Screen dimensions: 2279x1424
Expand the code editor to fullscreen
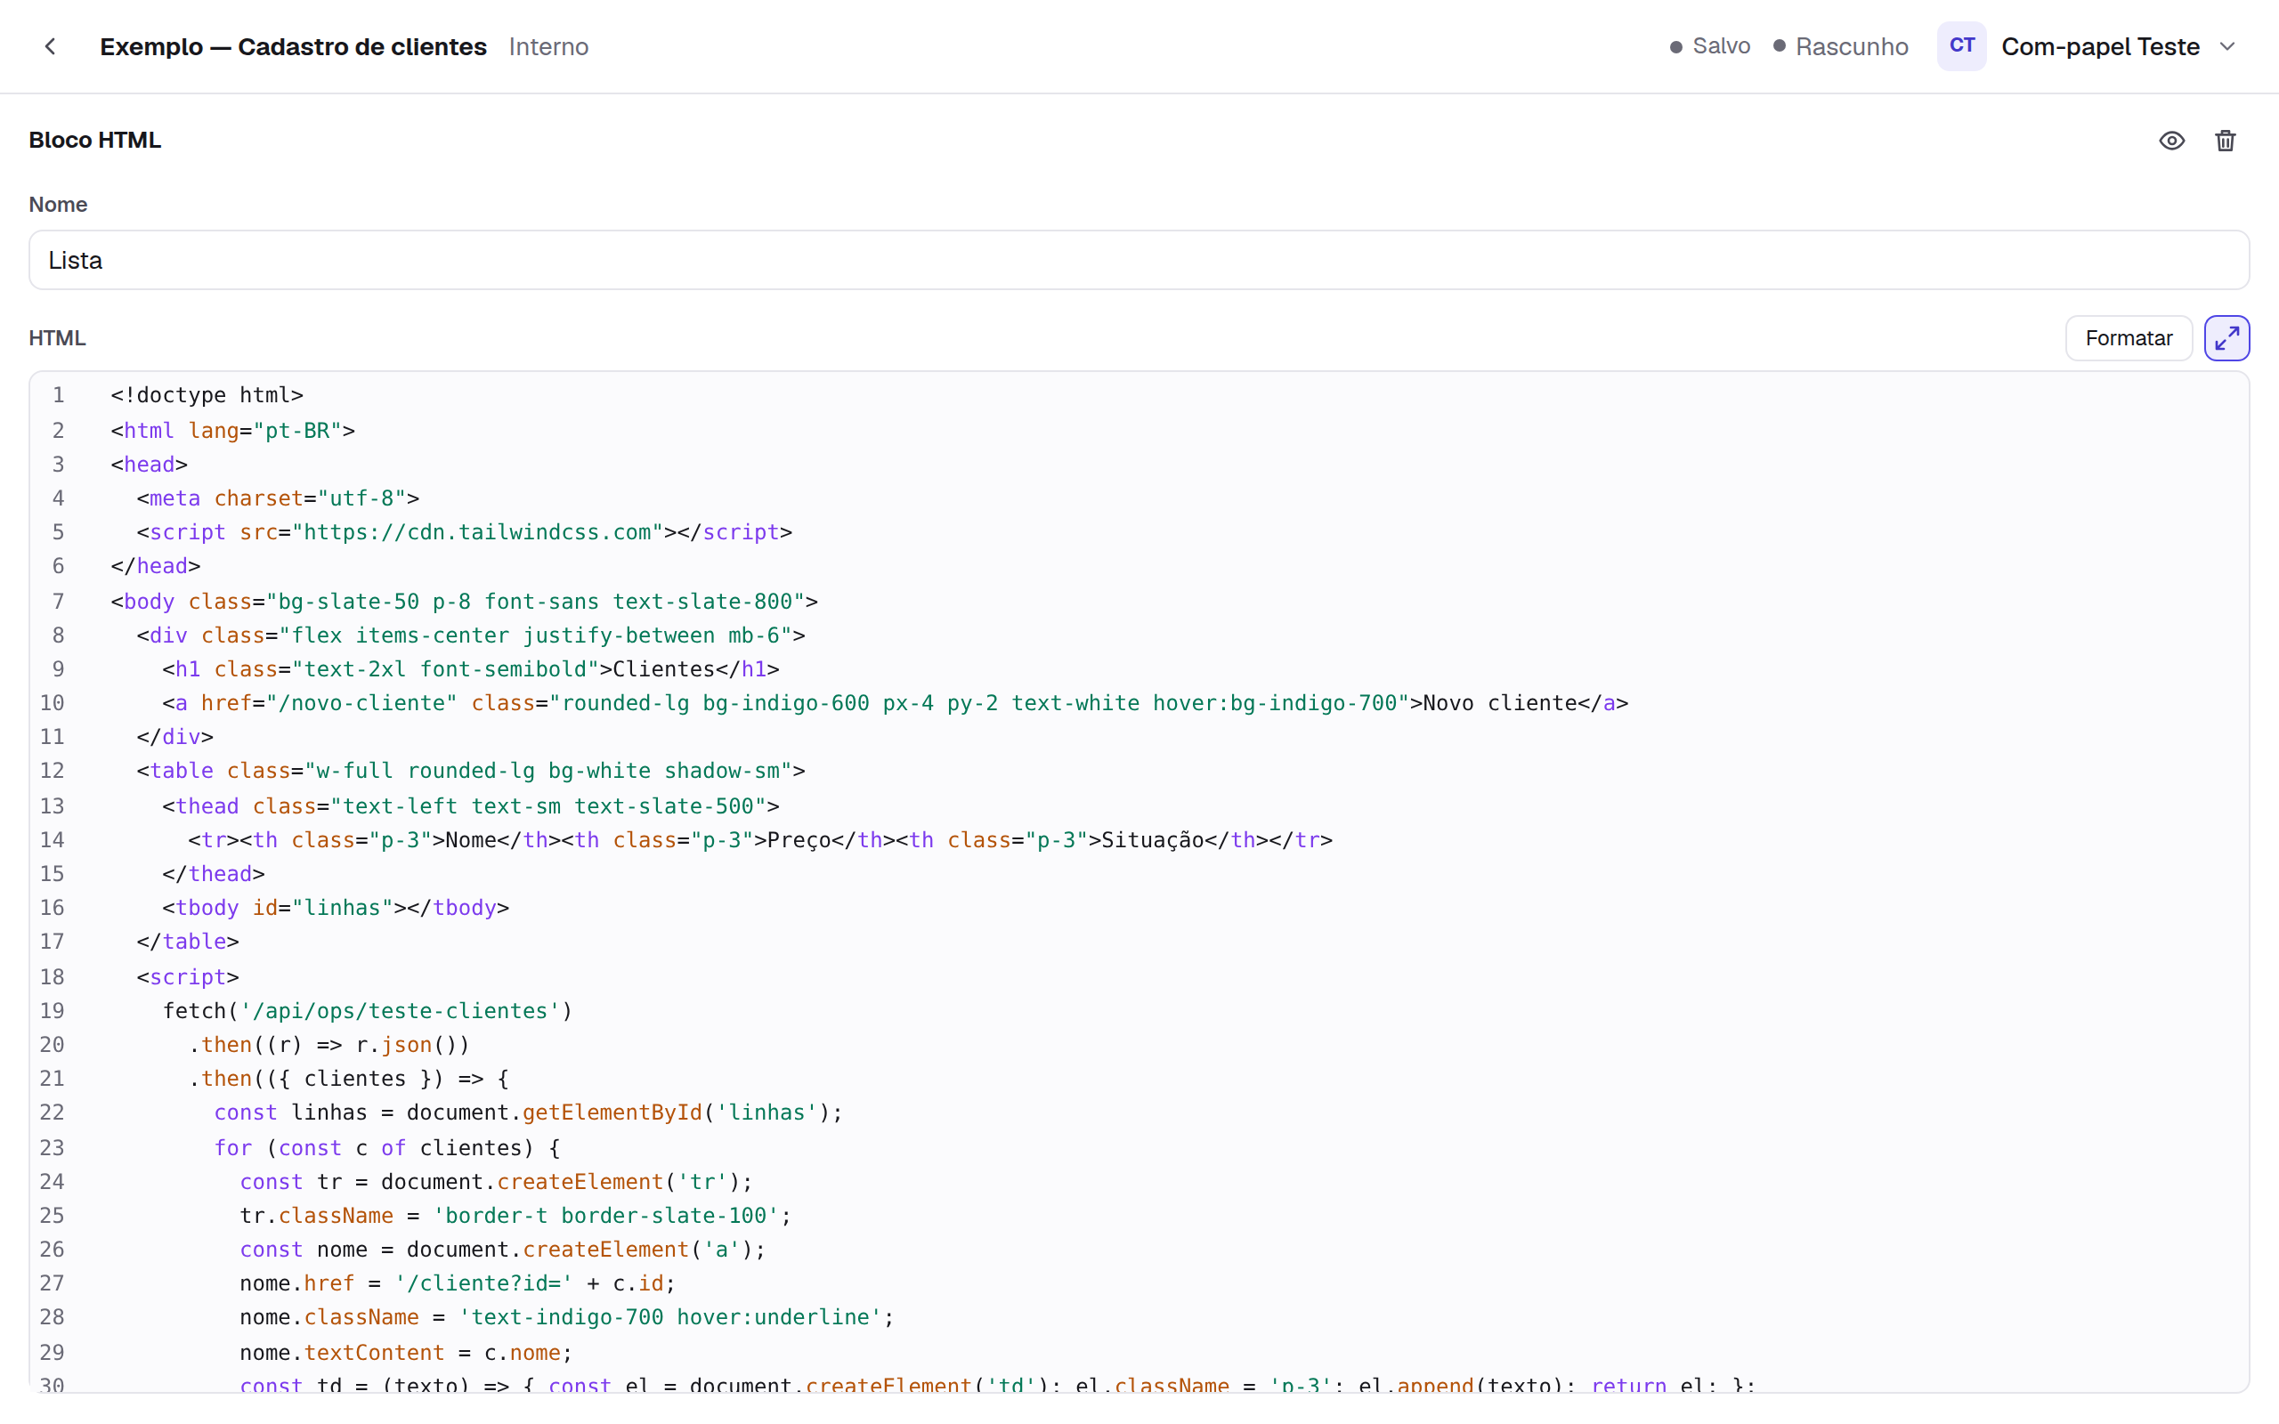pyautogui.click(x=2226, y=338)
